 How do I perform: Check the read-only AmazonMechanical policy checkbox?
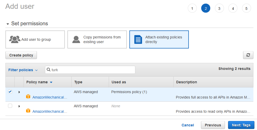[10, 106]
